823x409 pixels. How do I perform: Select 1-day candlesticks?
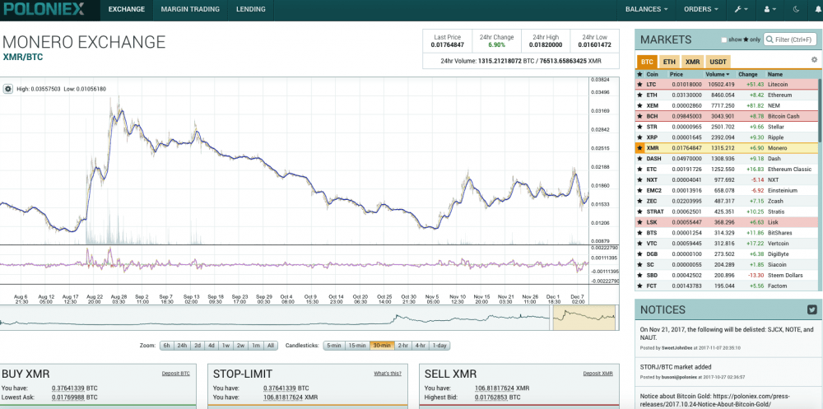coord(439,346)
